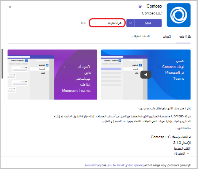Viewport: 198px width, 169px height.
Task: Click the small badge icon beside Contoso
Action: (141, 6)
